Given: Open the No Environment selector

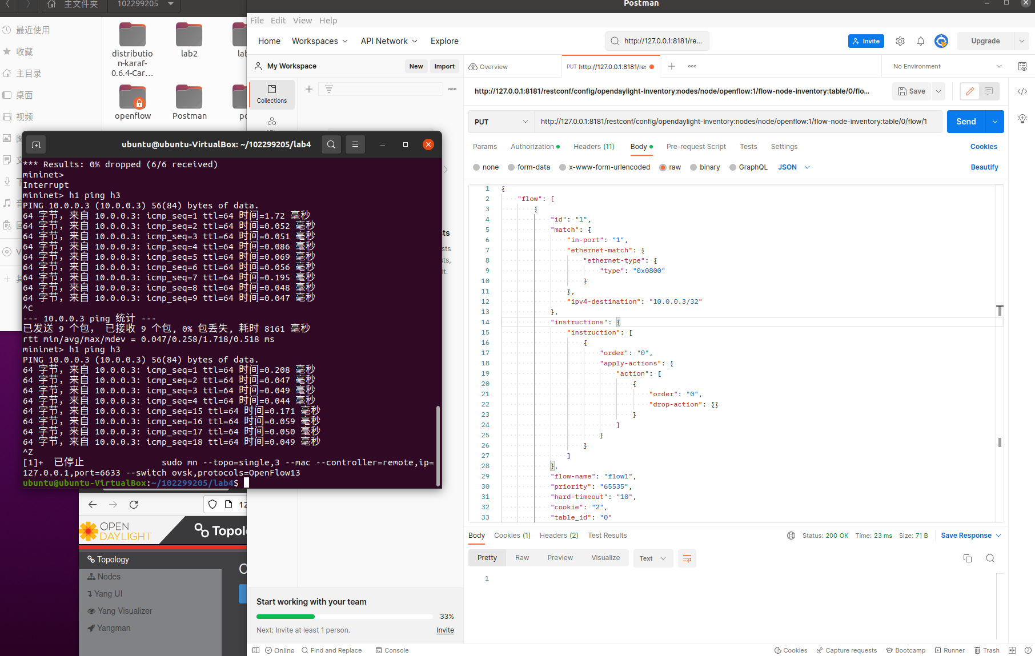Looking at the screenshot, I should 947,66.
